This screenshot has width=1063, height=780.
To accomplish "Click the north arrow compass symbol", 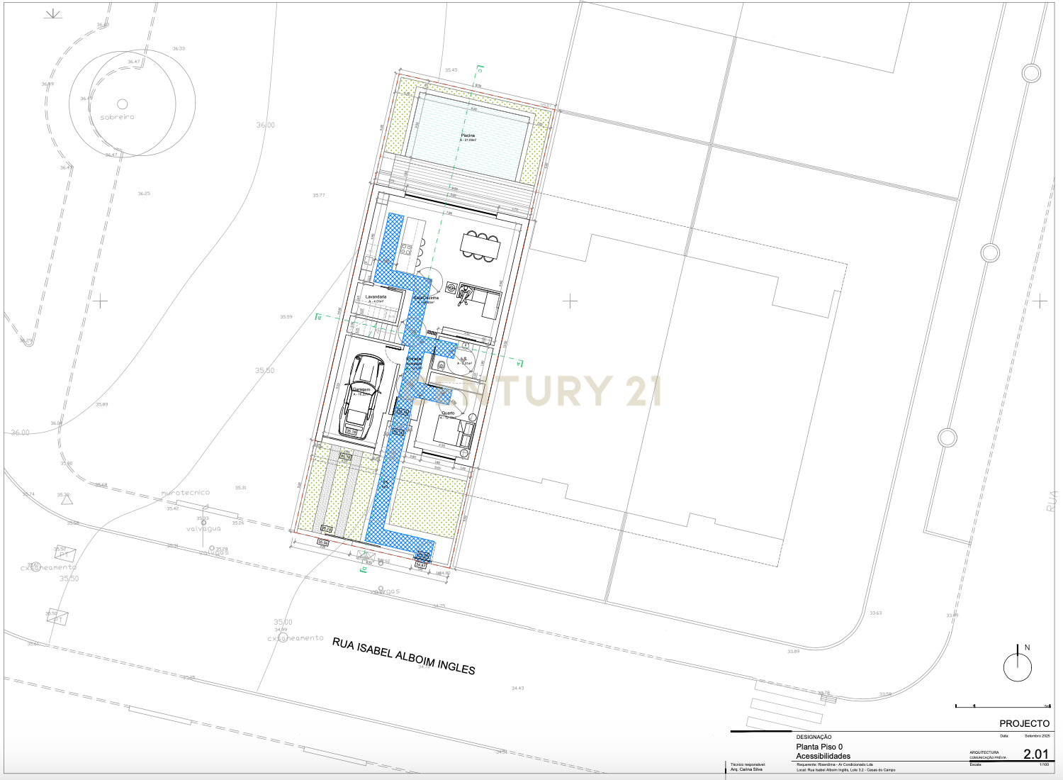I will click(x=1018, y=666).
